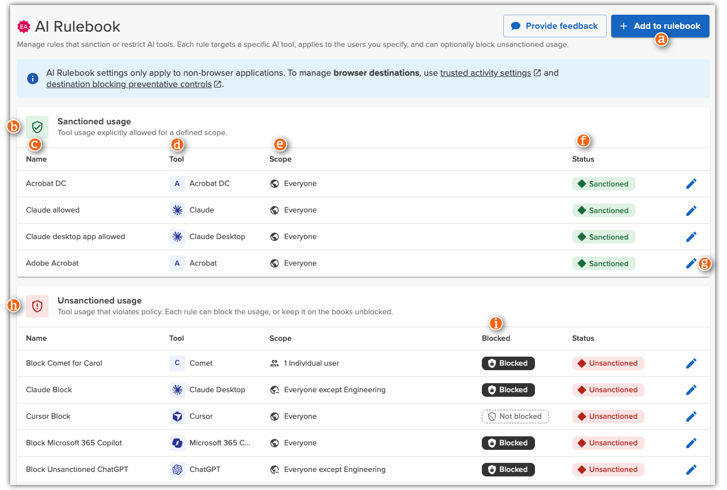Screen dimensions: 727x490
Task: Edit the Acrobat DC rule pencil icon
Action: [x=691, y=184]
